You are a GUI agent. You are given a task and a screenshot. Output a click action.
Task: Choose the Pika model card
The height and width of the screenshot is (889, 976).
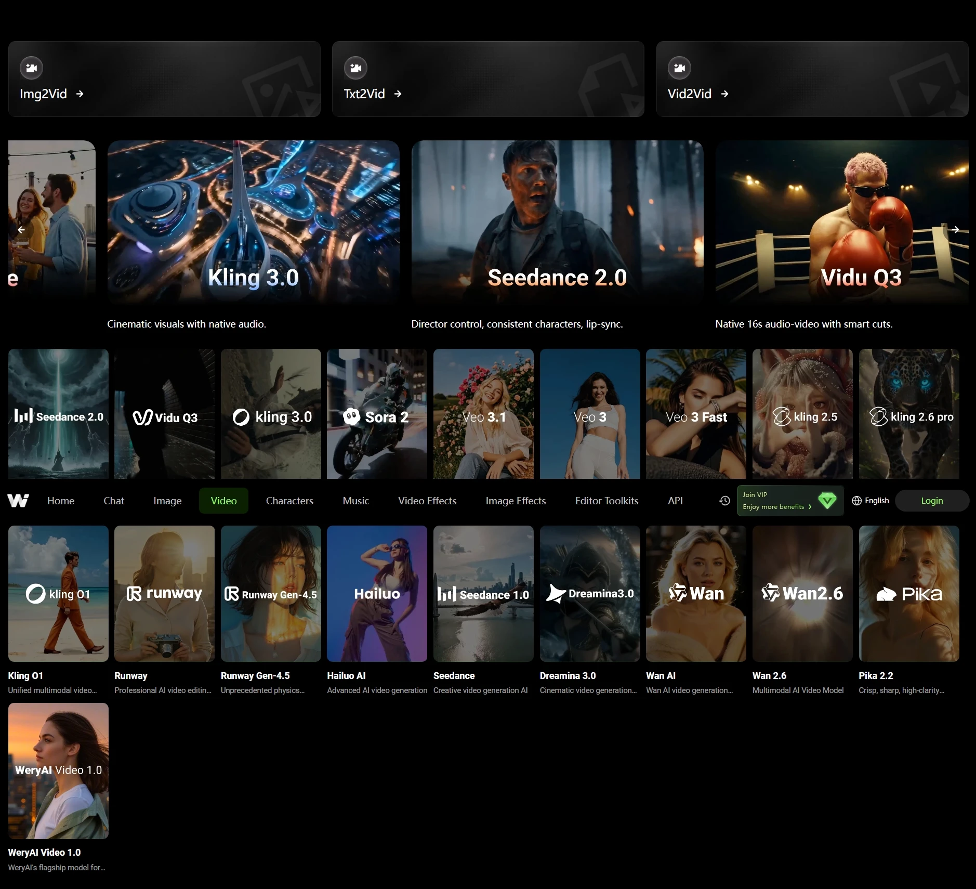(908, 594)
